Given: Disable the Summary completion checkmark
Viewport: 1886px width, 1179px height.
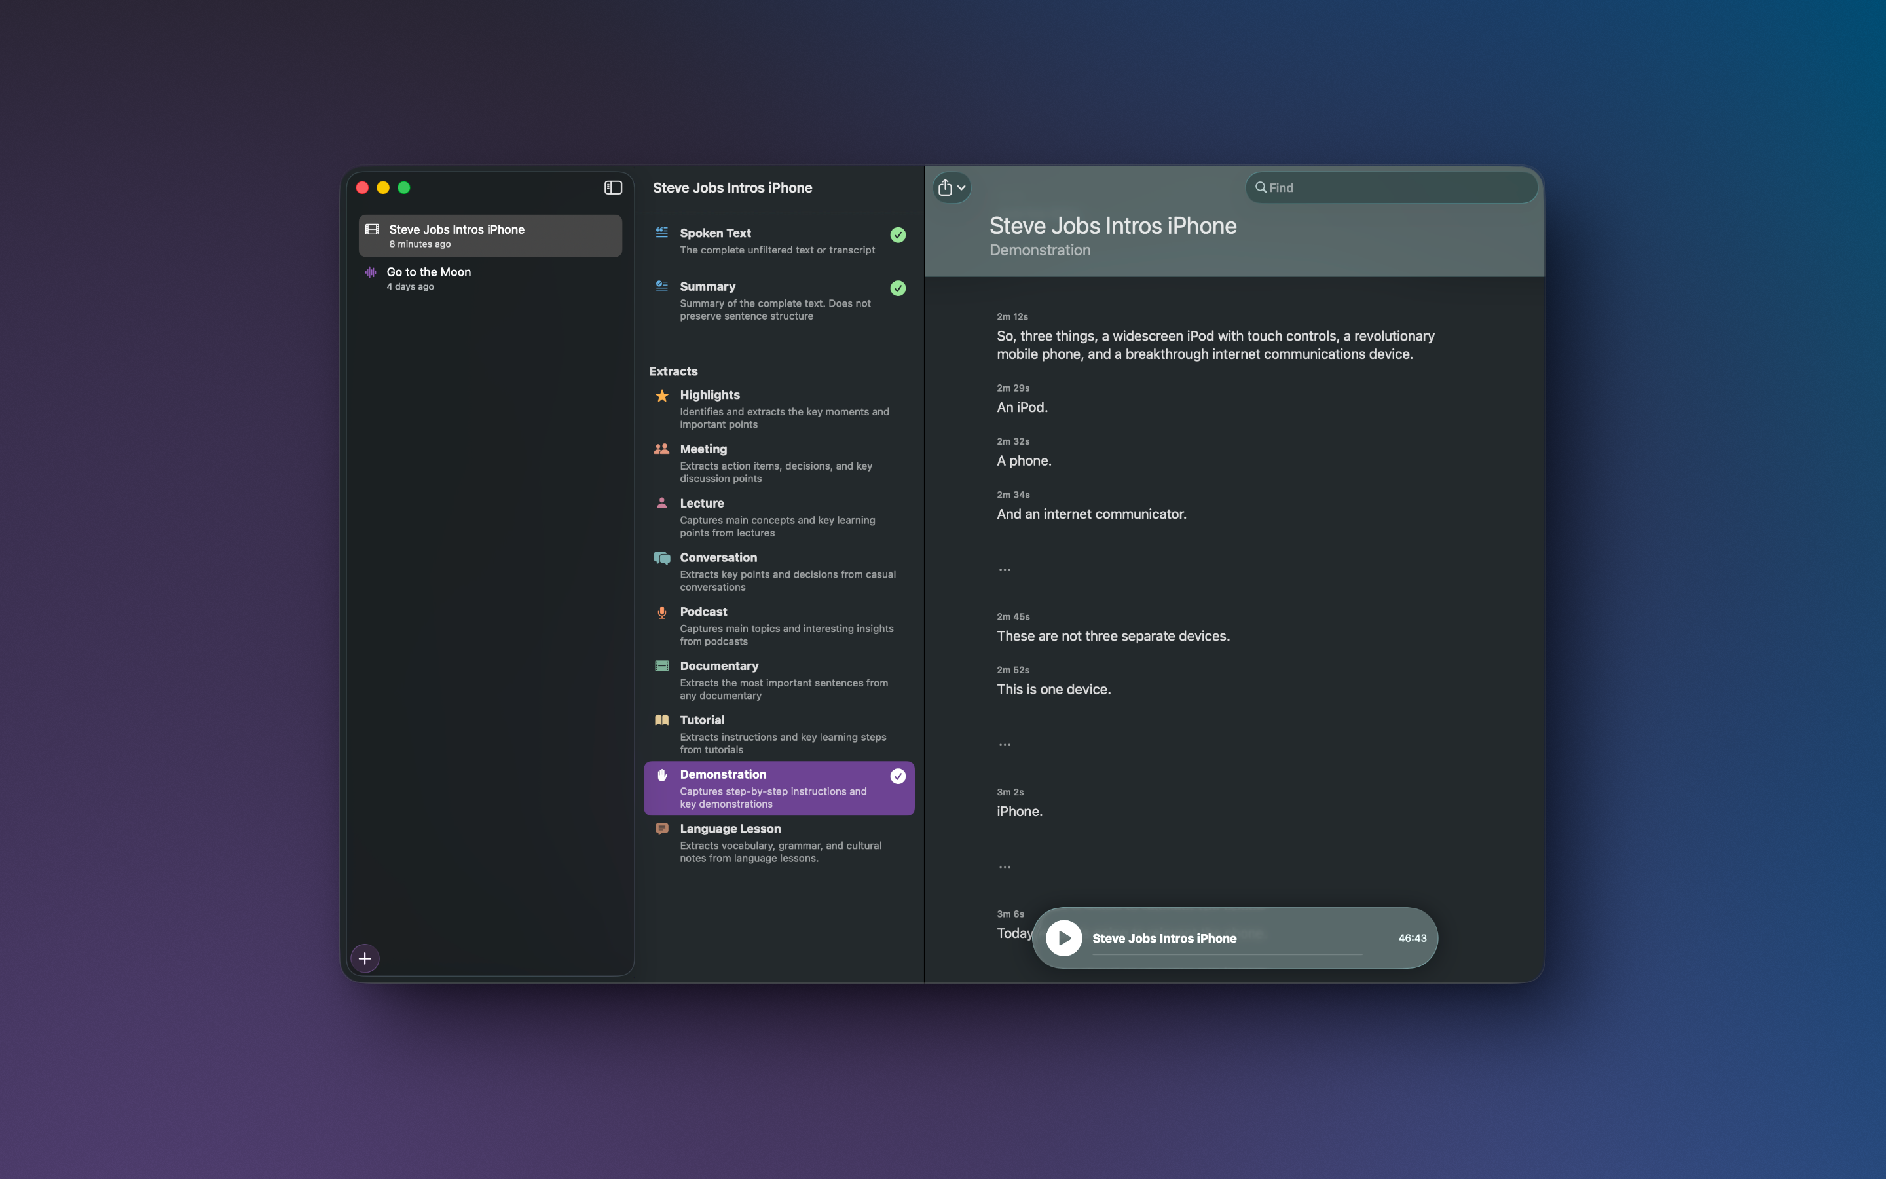Looking at the screenshot, I should click(898, 288).
